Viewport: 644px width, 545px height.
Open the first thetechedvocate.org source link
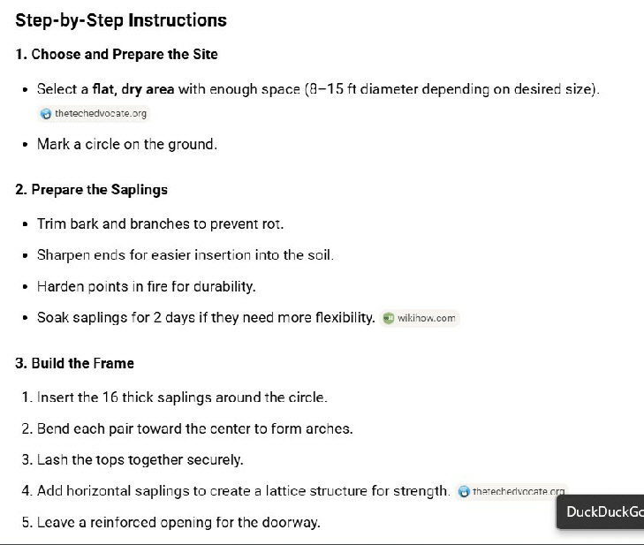pos(94,114)
